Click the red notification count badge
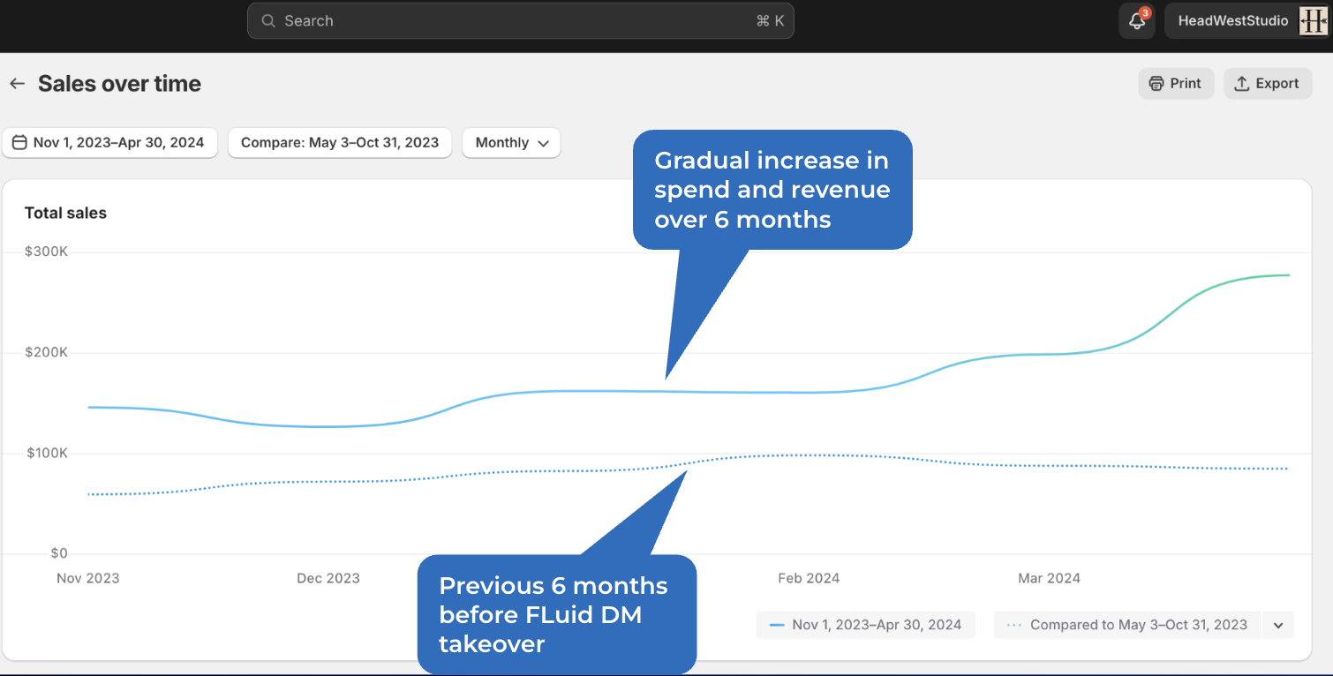Screen dimensions: 1333x676 point(1145,13)
